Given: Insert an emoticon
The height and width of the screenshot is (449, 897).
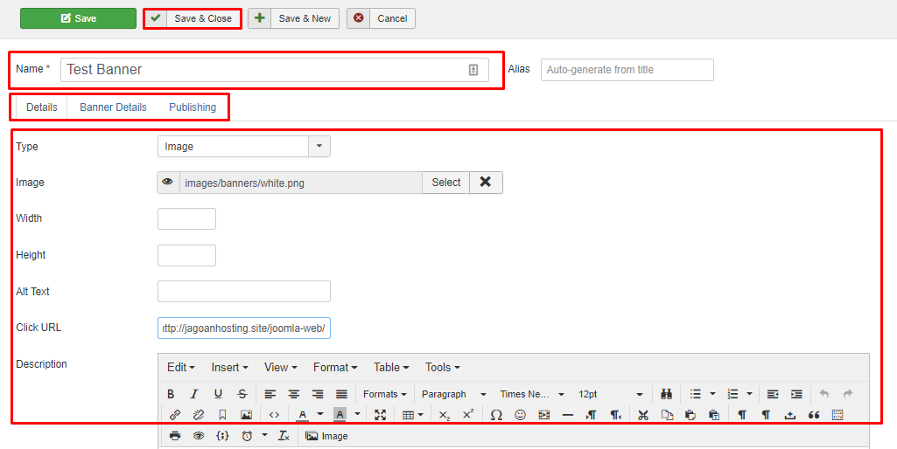Looking at the screenshot, I should point(520,415).
